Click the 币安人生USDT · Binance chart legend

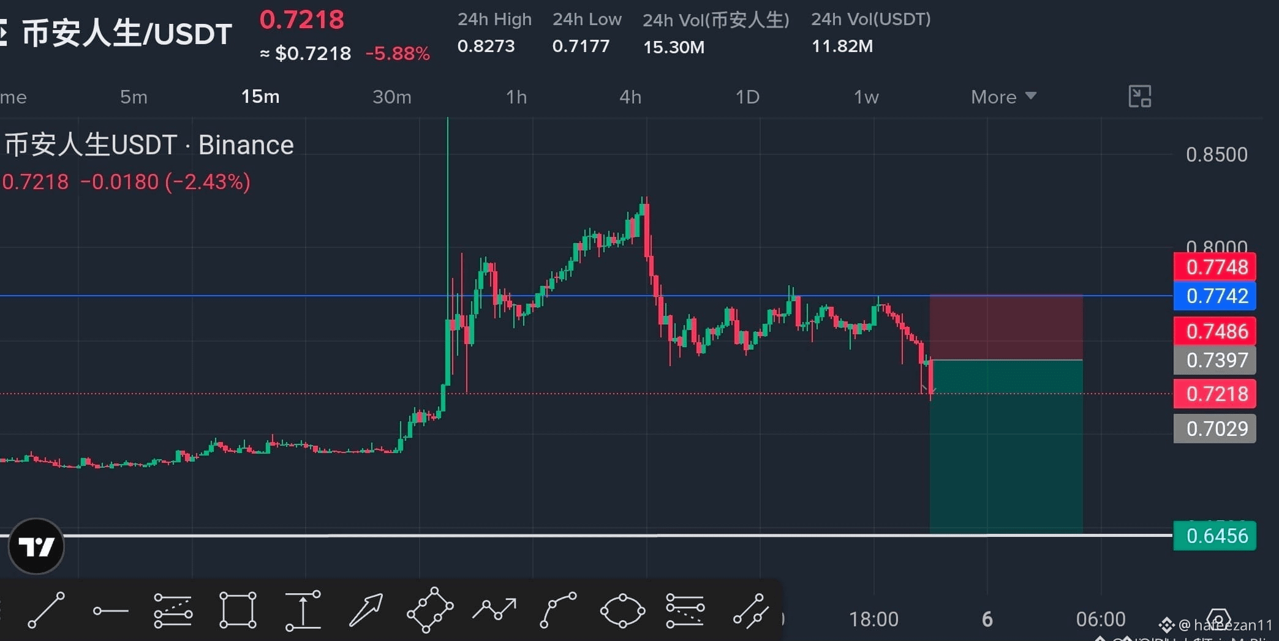pos(149,145)
